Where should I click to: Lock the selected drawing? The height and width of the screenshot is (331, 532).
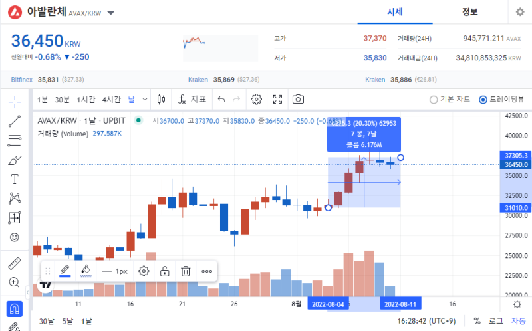(164, 271)
